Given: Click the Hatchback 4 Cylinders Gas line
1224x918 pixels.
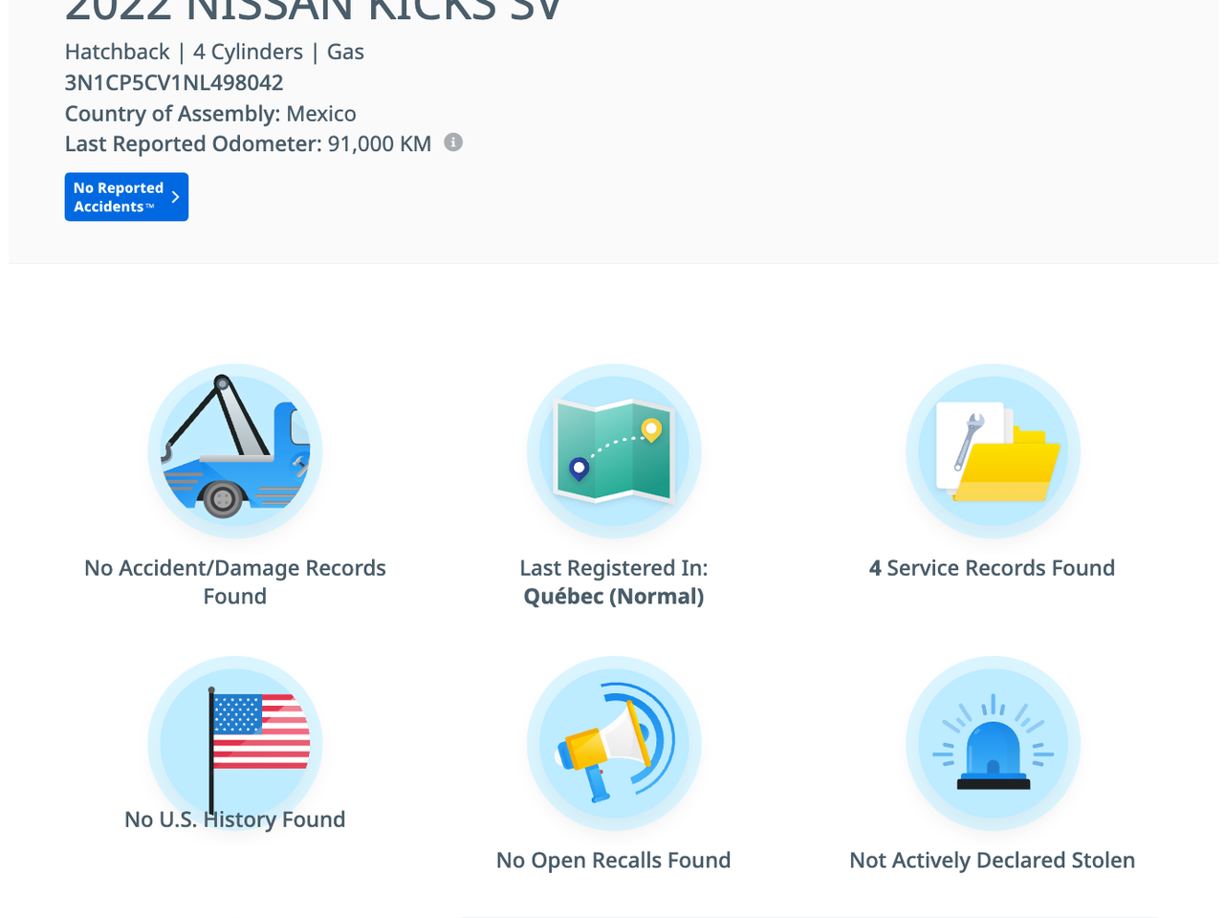Looking at the screenshot, I should tap(214, 52).
